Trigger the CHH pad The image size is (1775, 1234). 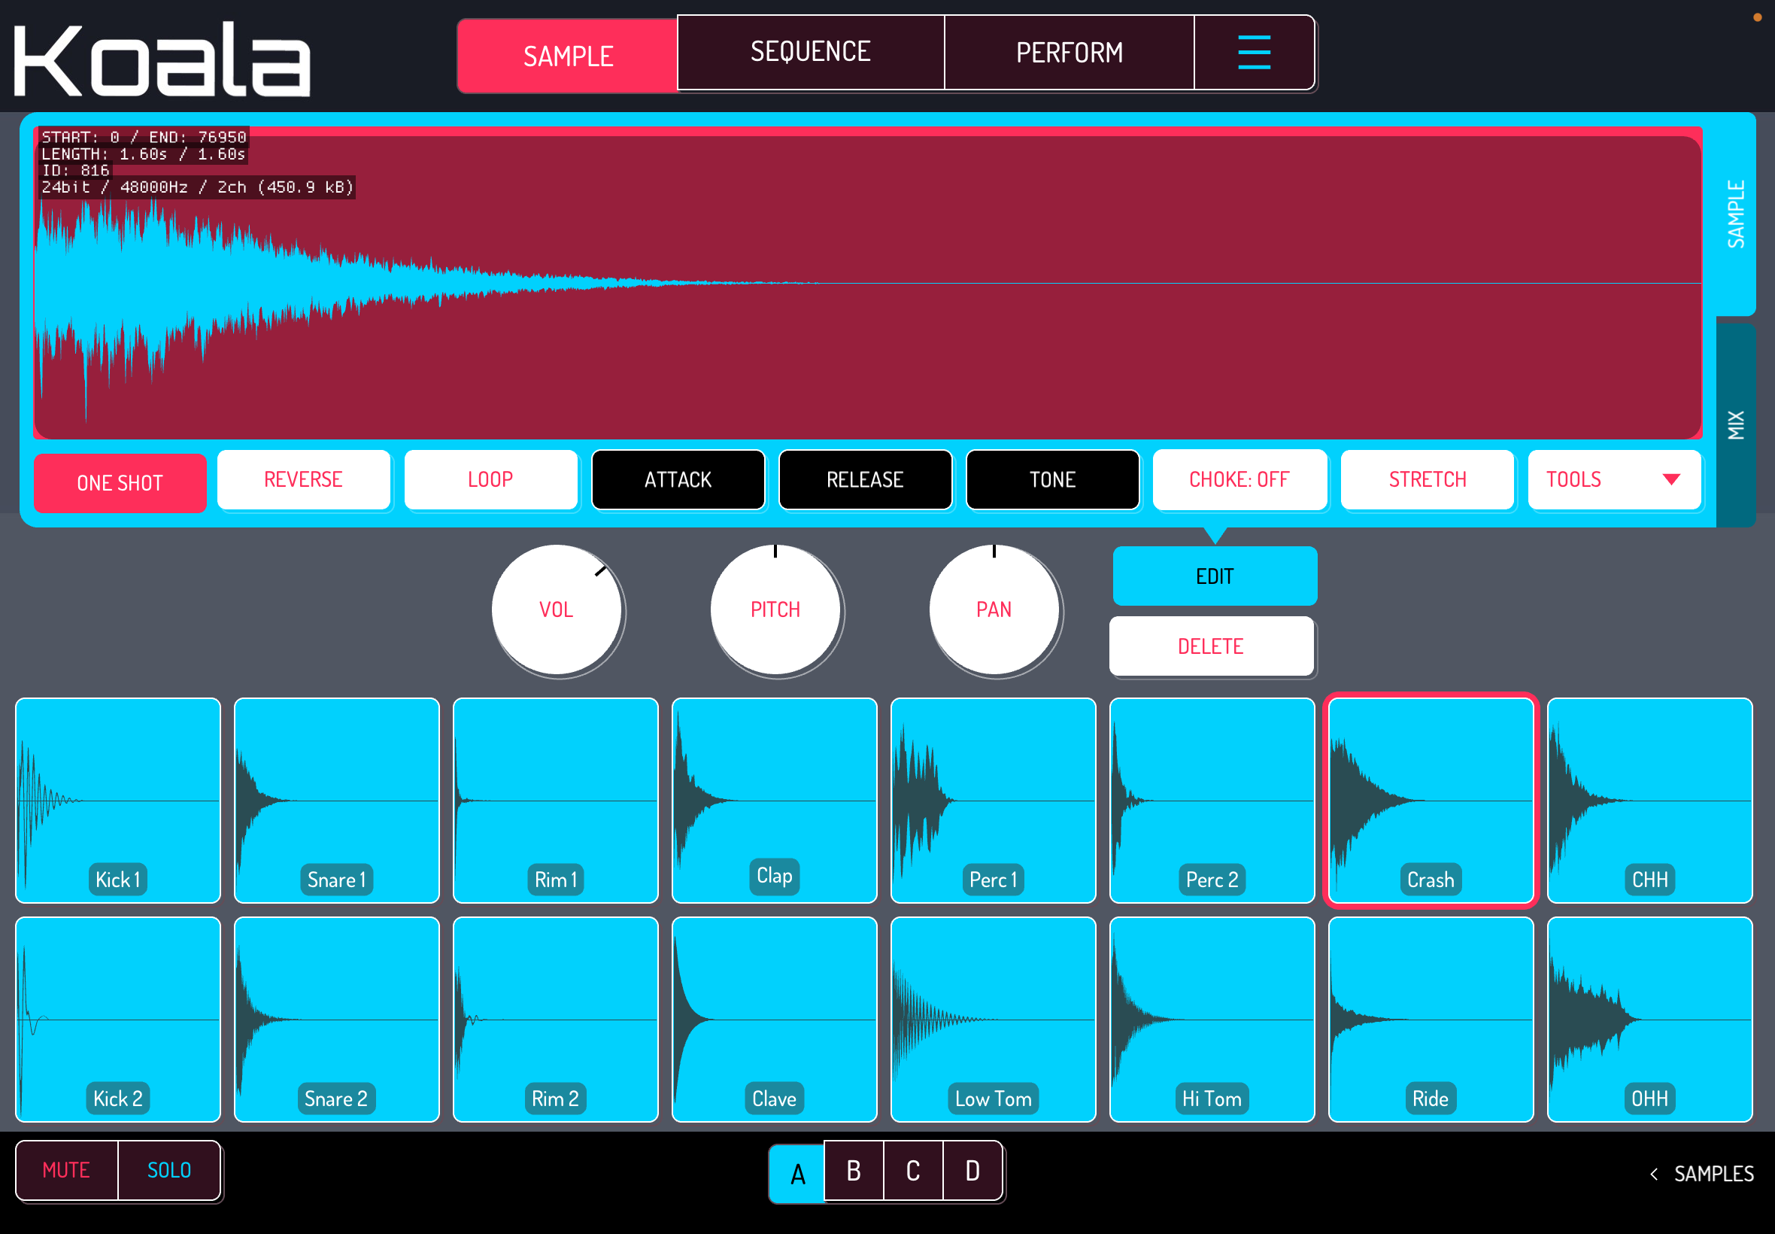coord(1650,801)
